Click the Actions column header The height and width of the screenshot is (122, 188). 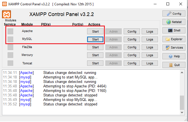click(94, 24)
